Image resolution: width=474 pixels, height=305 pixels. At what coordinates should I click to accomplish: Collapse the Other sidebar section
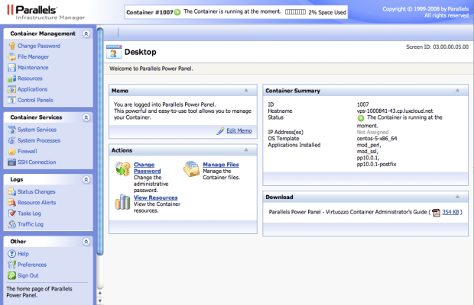coord(86,242)
